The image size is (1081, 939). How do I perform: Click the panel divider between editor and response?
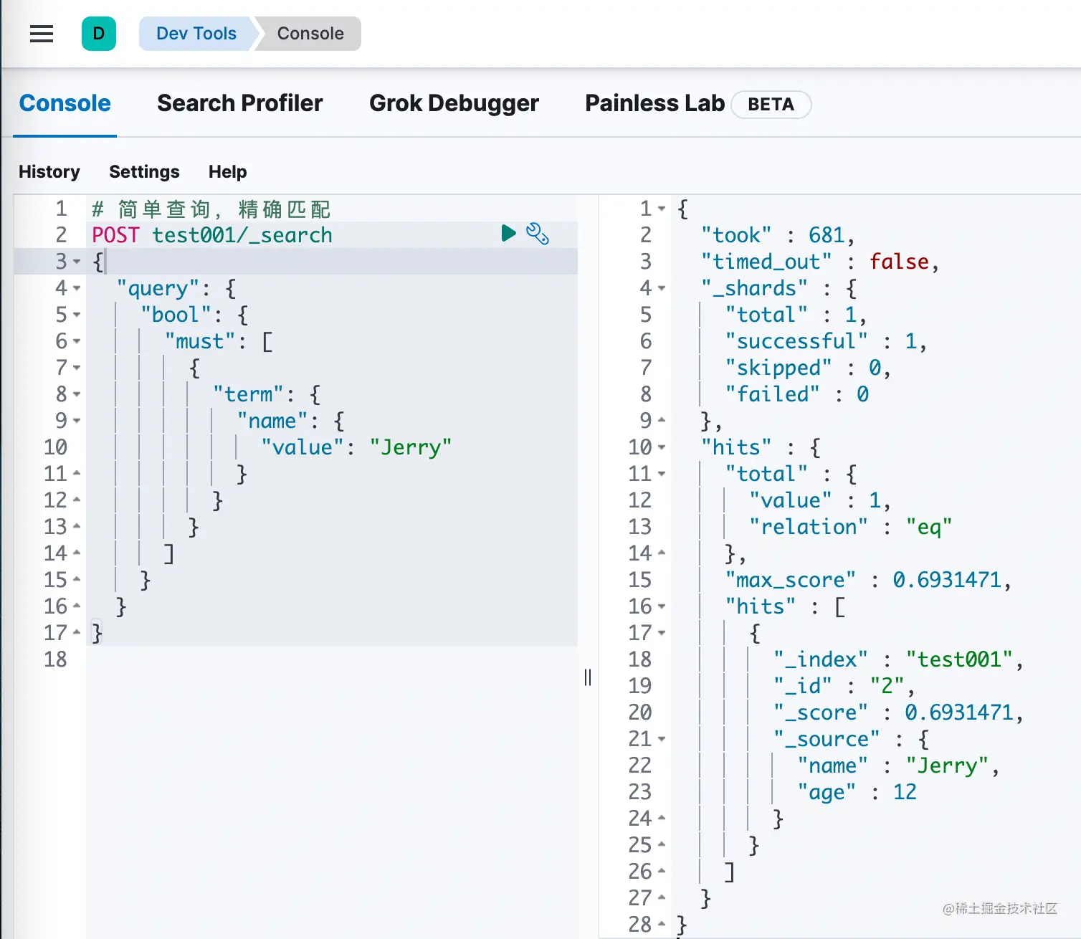coord(588,677)
